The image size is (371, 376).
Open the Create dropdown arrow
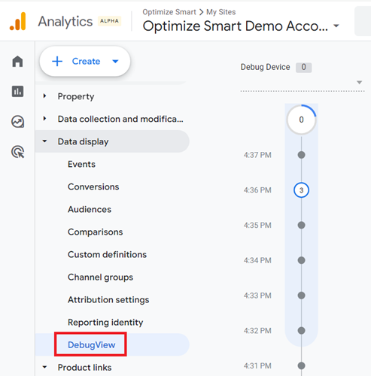coord(115,61)
